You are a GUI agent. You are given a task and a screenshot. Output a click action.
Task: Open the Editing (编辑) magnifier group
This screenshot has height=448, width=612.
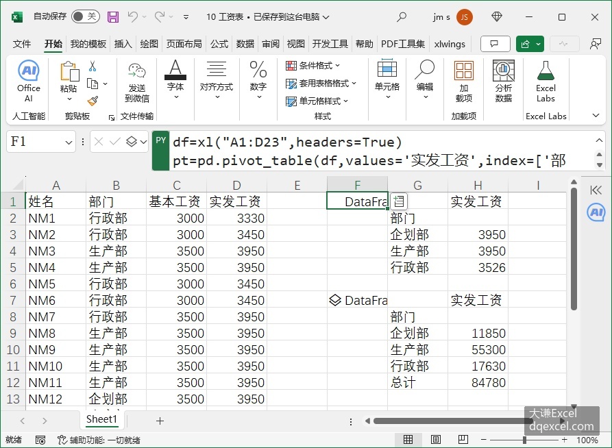(425, 79)
